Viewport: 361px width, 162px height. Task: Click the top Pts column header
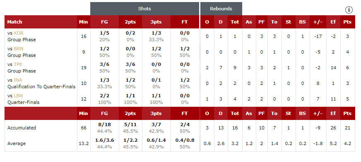tap(347, 22)
